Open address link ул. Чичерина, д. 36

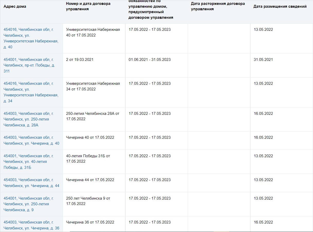(x=31, y=225)
